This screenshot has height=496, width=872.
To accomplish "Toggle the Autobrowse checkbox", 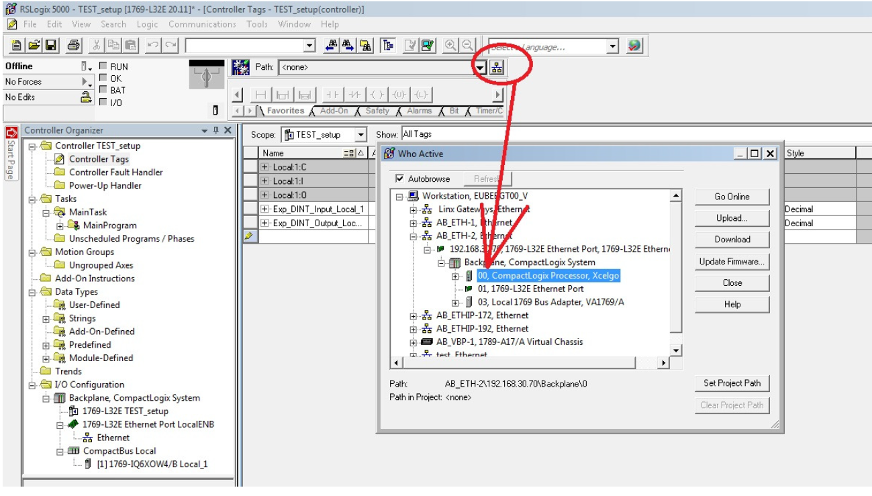I will click(400, 179).
